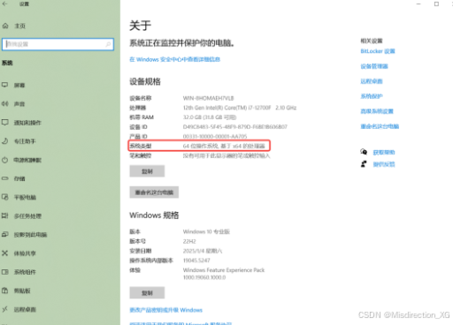The width and height of the screenshot is (453, 325).
Task: Open 远程桌面 link under 相关设置
Action: tap(372, 81)
